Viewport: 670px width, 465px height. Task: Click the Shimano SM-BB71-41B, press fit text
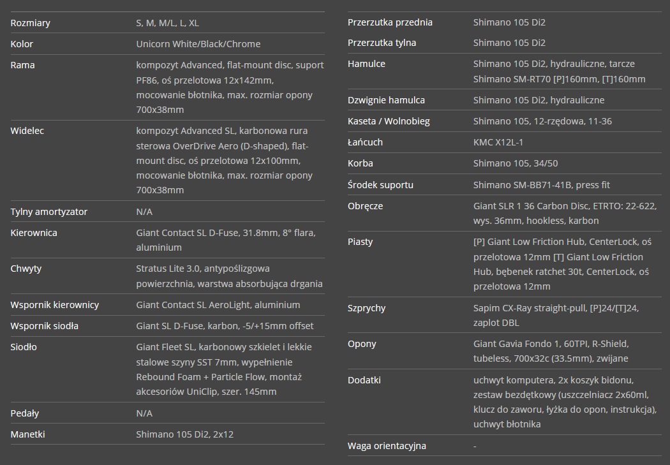pos(541,185)
